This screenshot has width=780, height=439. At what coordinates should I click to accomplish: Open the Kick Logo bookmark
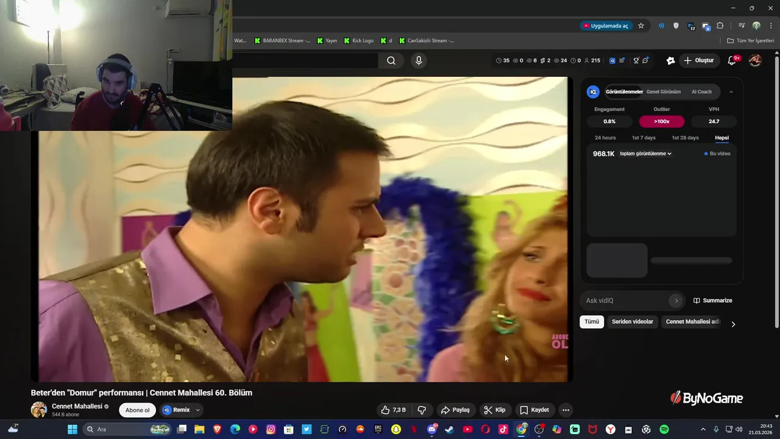coord(359,40)
